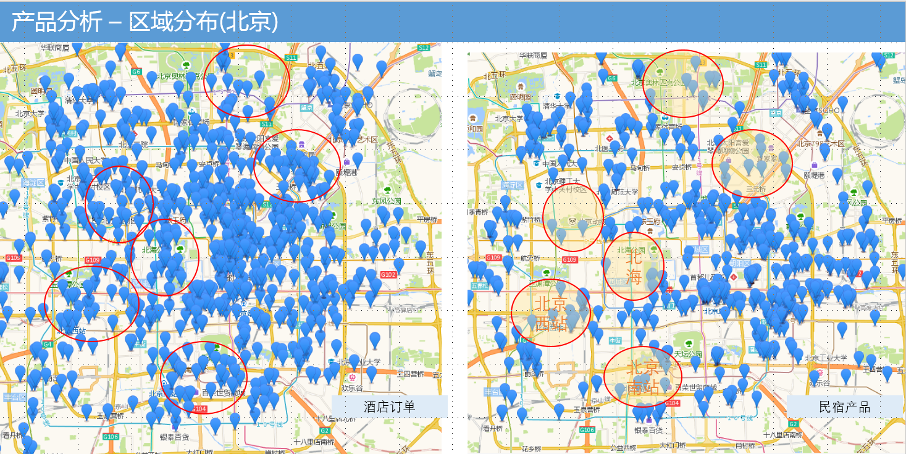Click 丰台区 label on 民宿产品 map
Image resolution: width=906 pixels, height=454 pixels.
[494, 392]
